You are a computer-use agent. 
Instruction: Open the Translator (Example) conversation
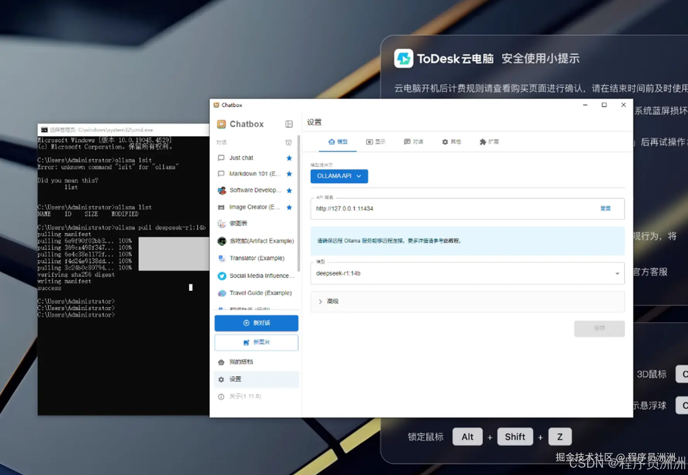(256, 258)
